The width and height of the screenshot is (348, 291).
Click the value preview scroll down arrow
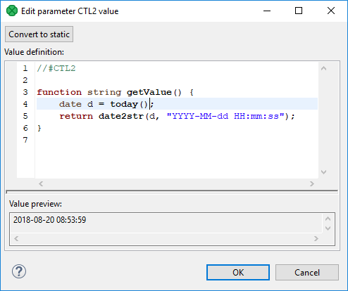328,228
